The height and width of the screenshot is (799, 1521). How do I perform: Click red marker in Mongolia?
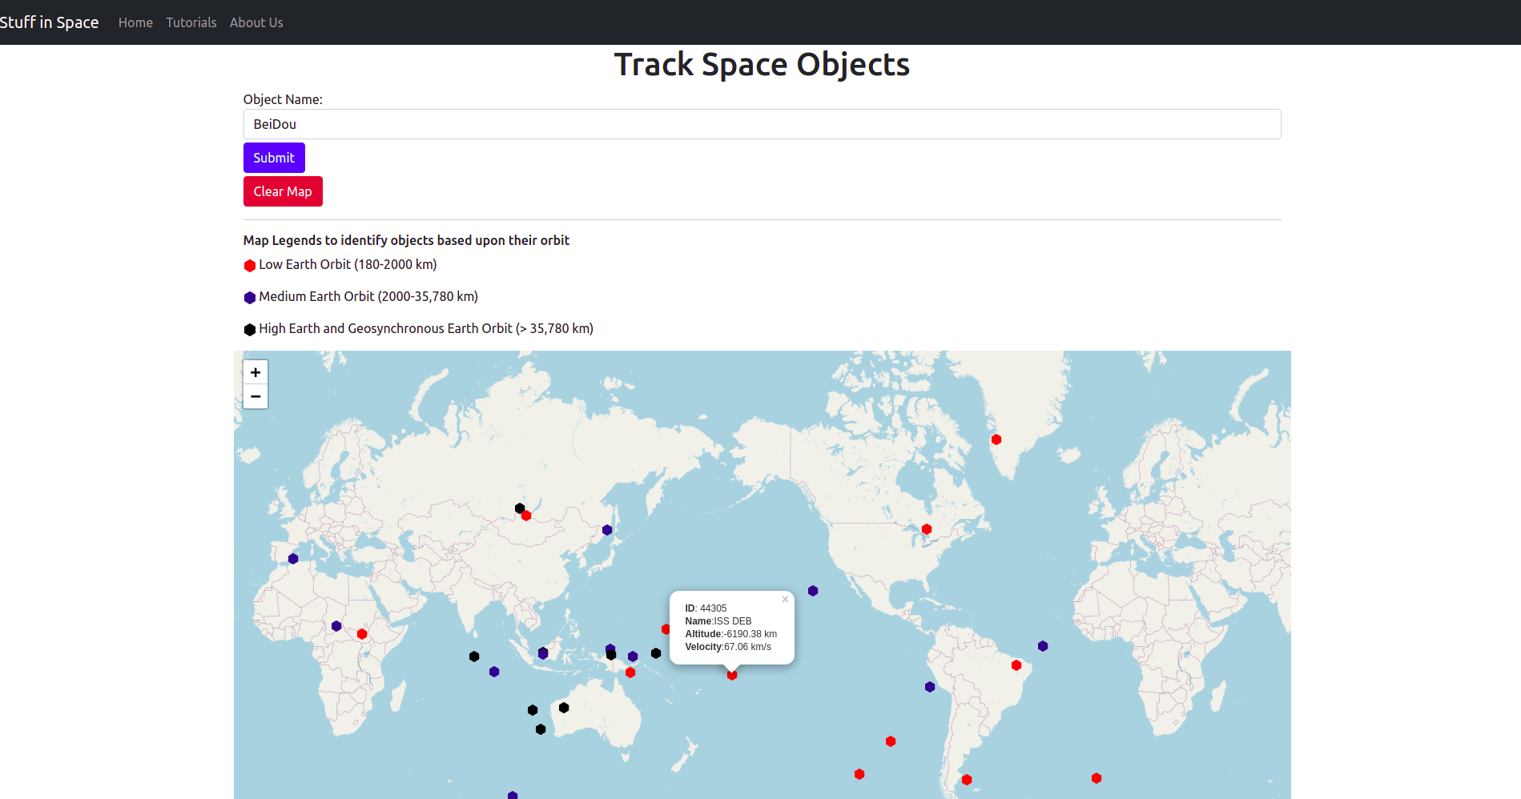[526, 516]
